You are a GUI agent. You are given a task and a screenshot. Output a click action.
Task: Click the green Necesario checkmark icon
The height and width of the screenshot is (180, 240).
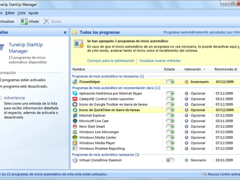point(186,160)
